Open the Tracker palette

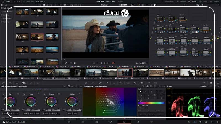(121, 83)
